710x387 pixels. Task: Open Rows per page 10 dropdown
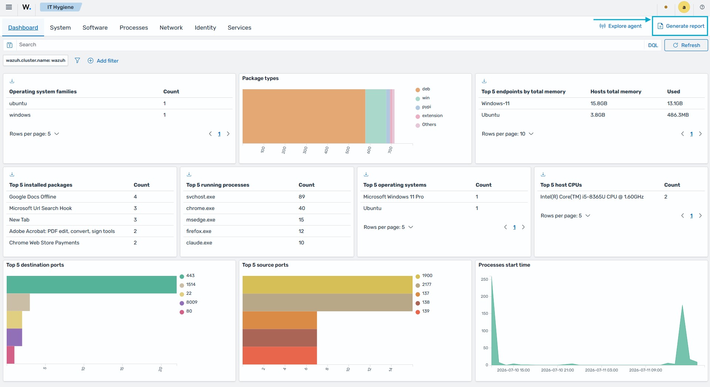pyautogui.click(x=508, y=134)
